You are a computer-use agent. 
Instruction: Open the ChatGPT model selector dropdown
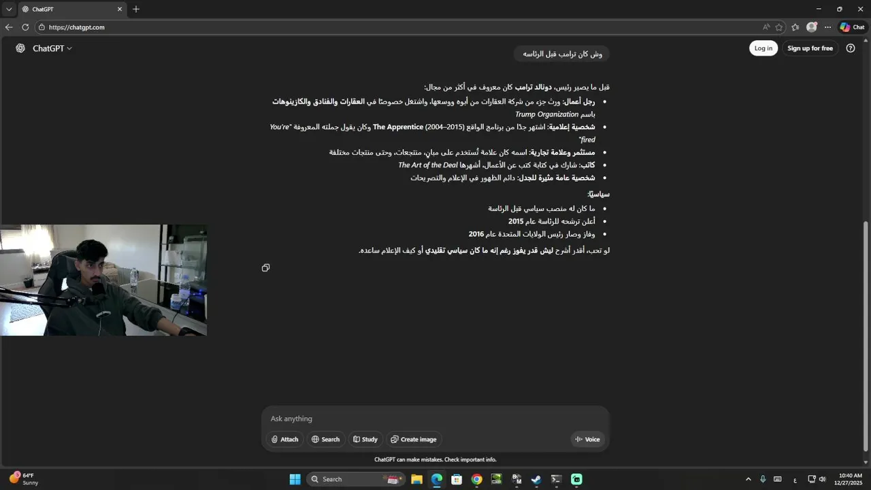pos(52,48)
